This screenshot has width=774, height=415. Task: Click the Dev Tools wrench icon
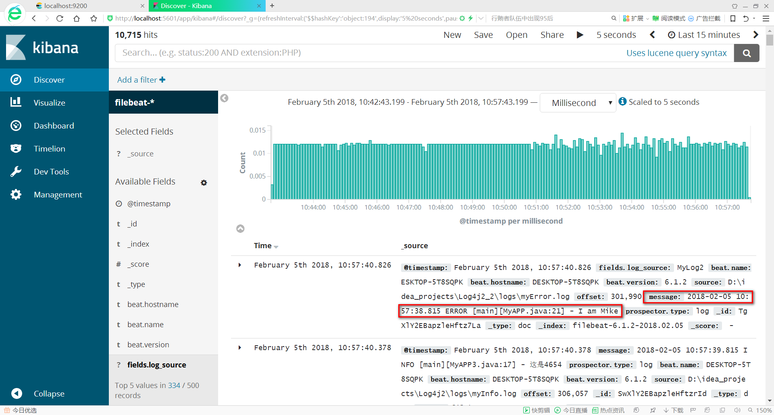pyautogui.click(x=16, y=172)
